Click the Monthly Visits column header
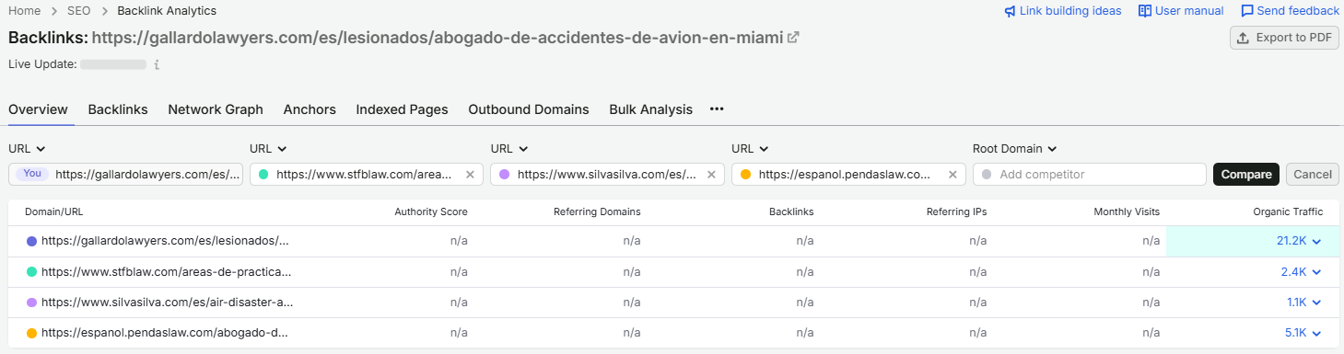Screen dimensions: 1344x354 click(x=1127, y=211)
